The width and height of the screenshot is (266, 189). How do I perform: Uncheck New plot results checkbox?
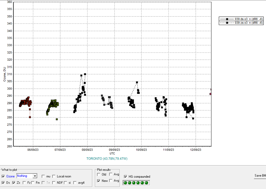(x=99, y=181)
